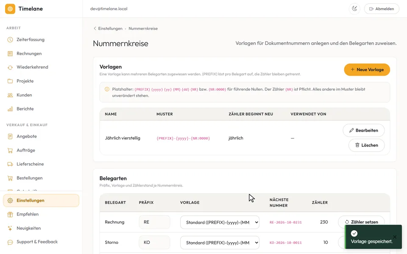407x254 pixels.
Task: Click the Support & Feedback chat icon
Action: pos(10,242)
